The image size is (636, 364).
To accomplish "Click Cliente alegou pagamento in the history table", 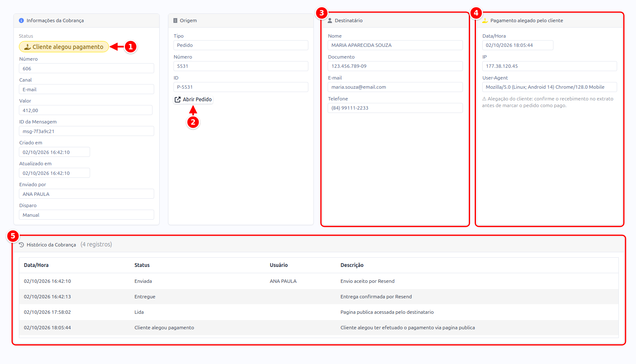I will click(x=164, y=328).
